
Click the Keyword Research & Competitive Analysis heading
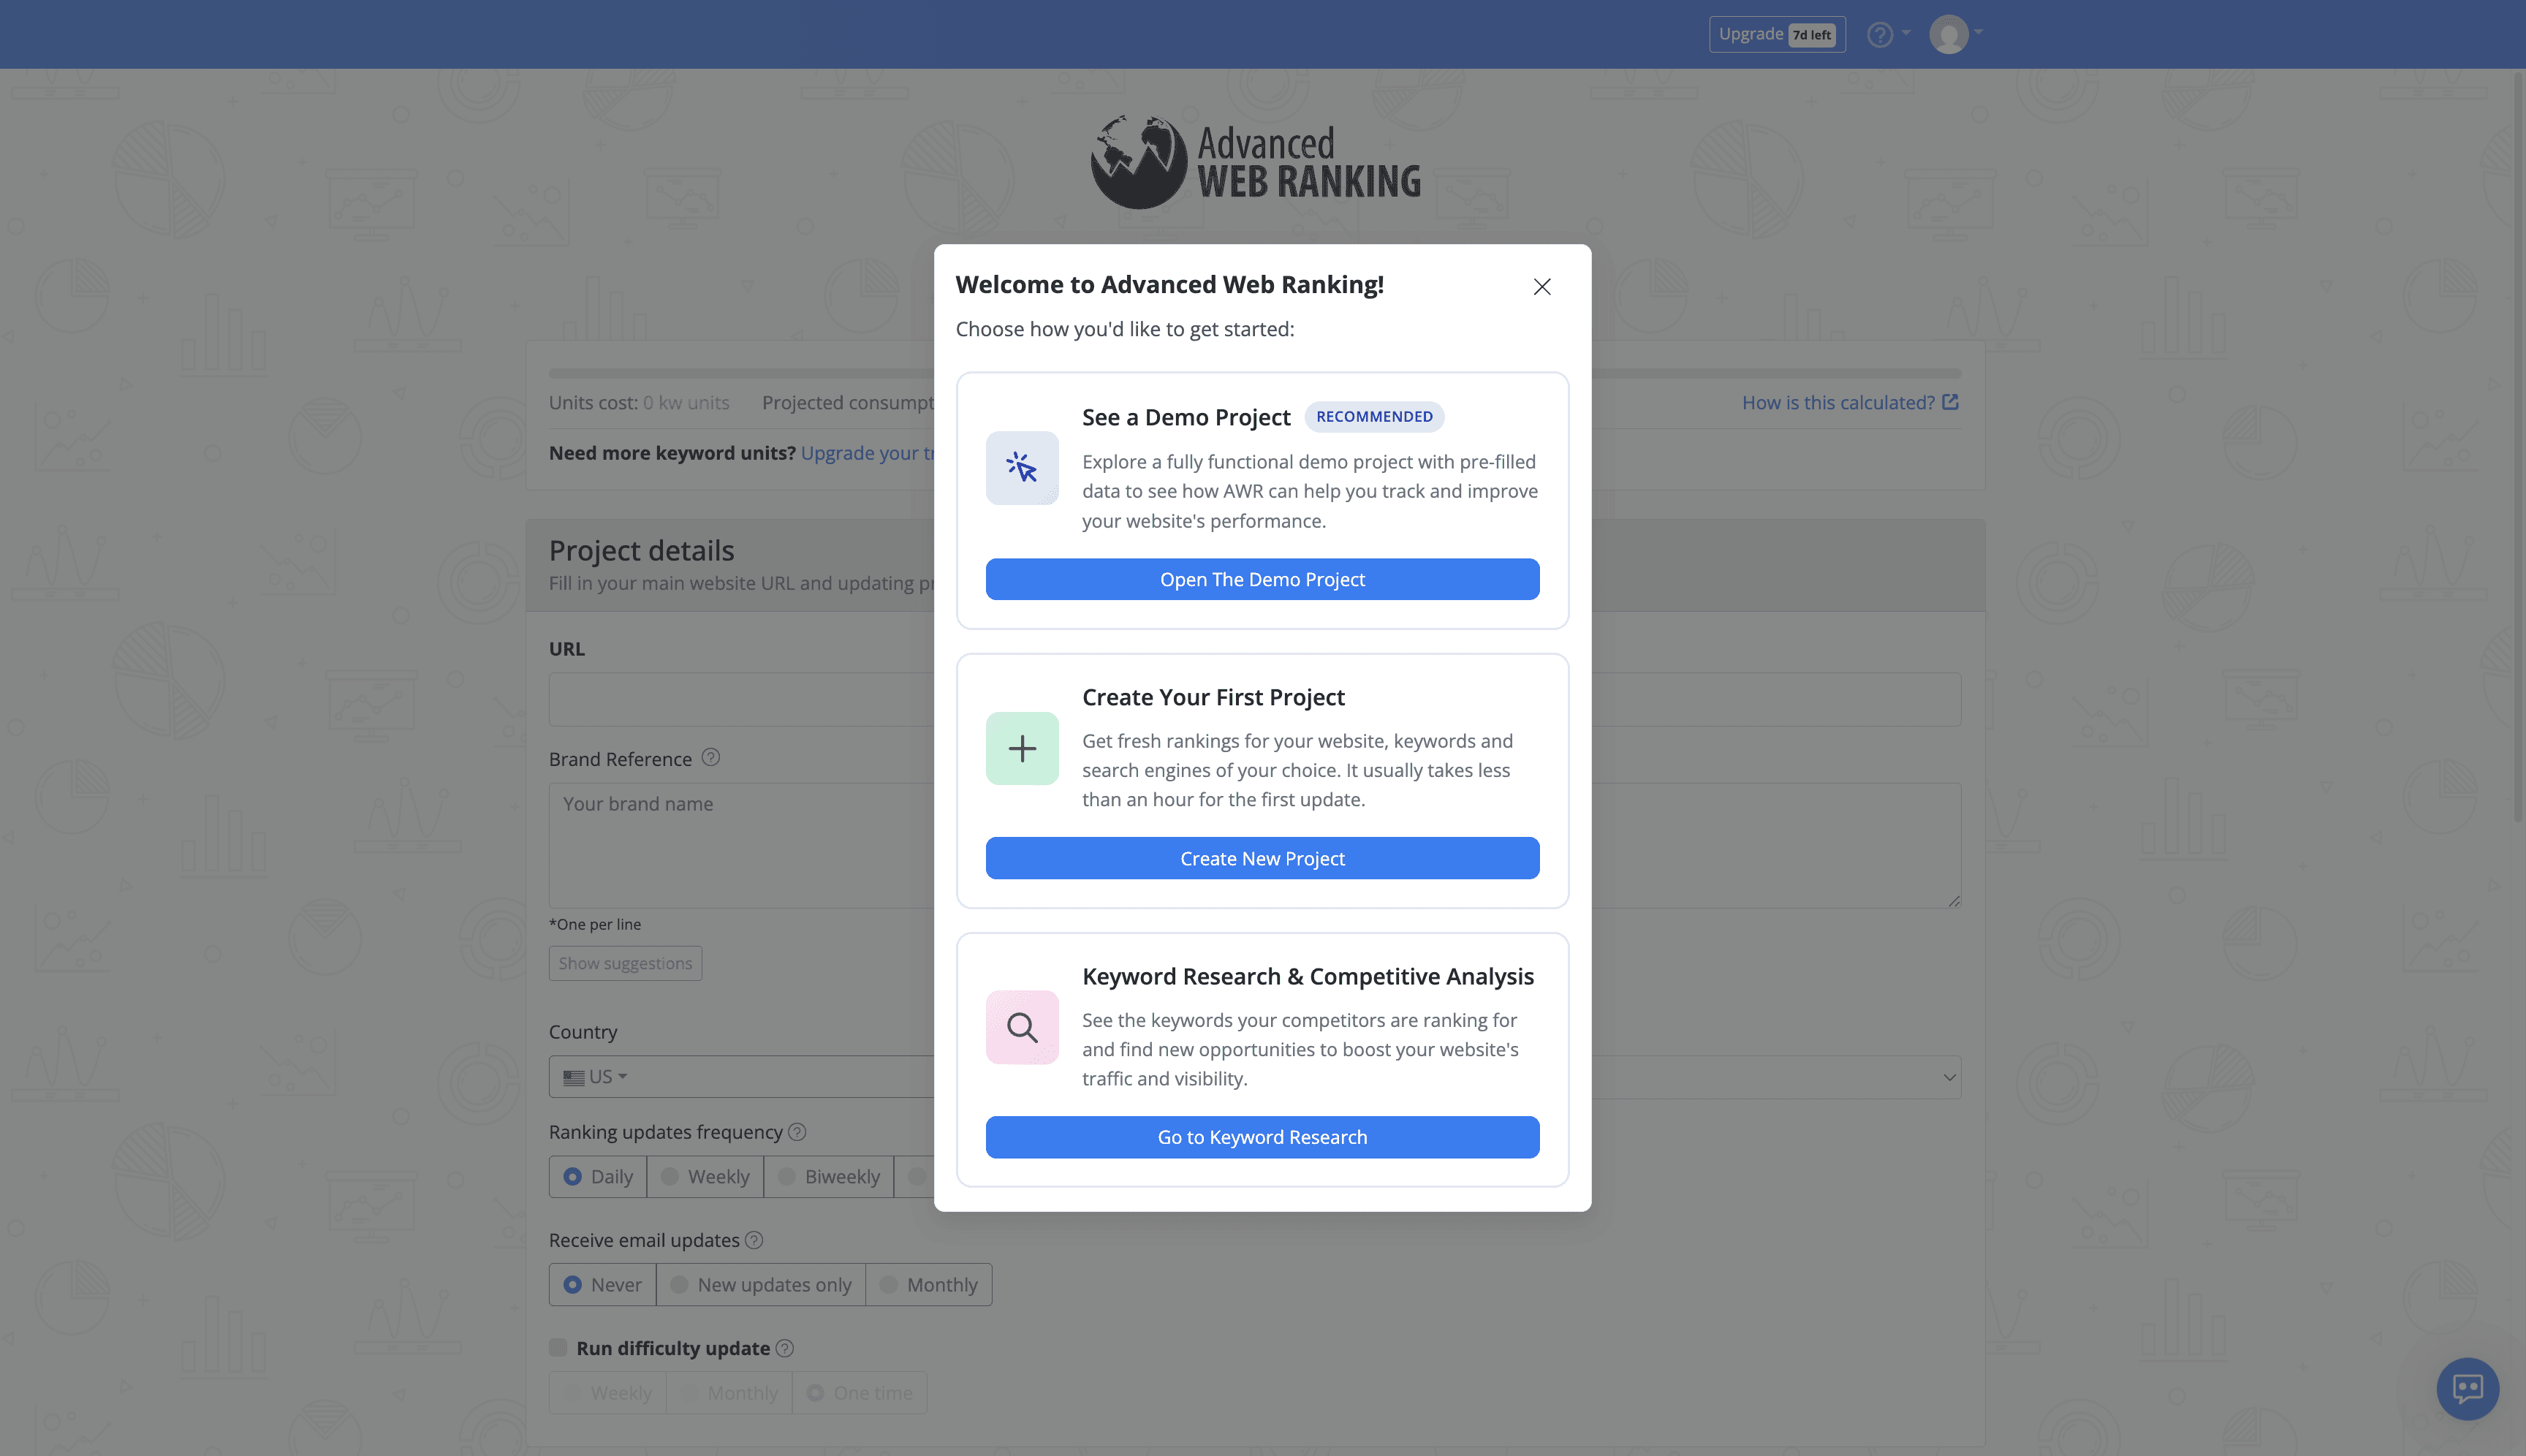coord(1308,976)
